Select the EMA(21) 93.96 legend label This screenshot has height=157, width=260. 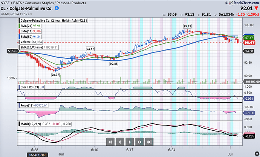(x=31, y=26)
